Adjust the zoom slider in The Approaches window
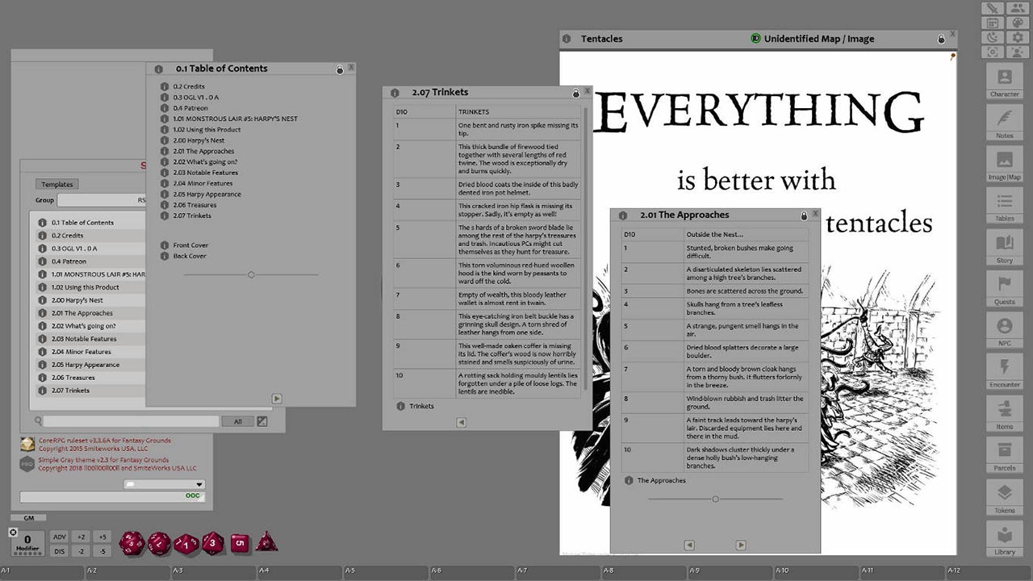The height and width of the screenshot is (581, 1033). coord(714,499)
